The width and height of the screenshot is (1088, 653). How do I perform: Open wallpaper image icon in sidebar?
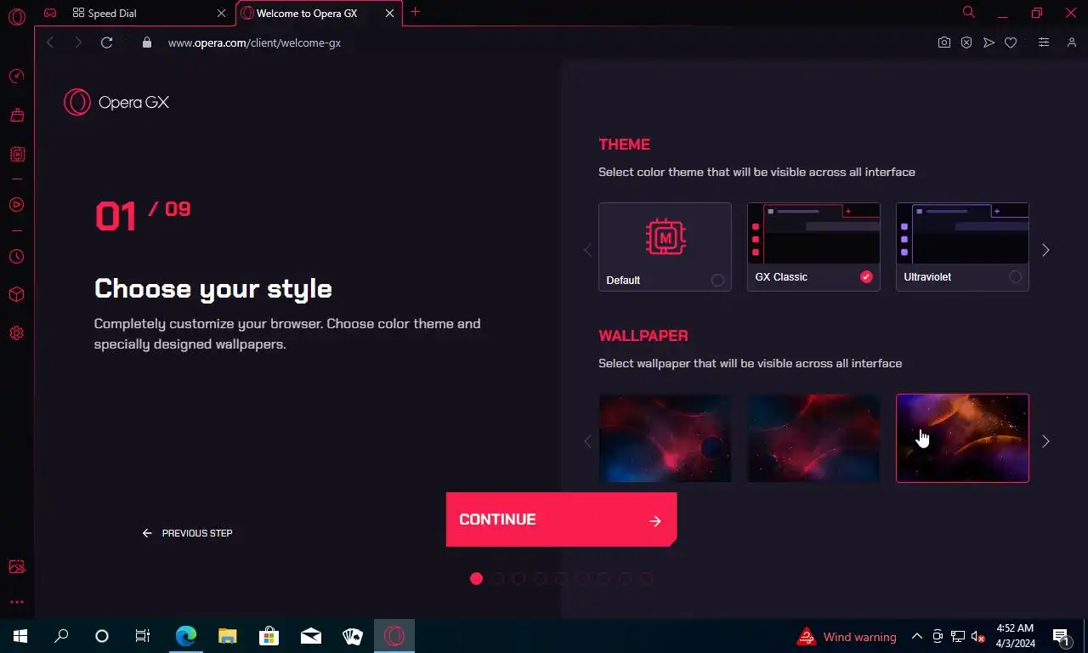coord(16,567)
